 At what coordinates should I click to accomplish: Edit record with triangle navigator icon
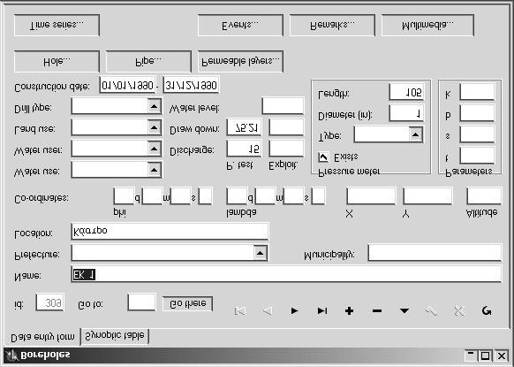(404, 310)
